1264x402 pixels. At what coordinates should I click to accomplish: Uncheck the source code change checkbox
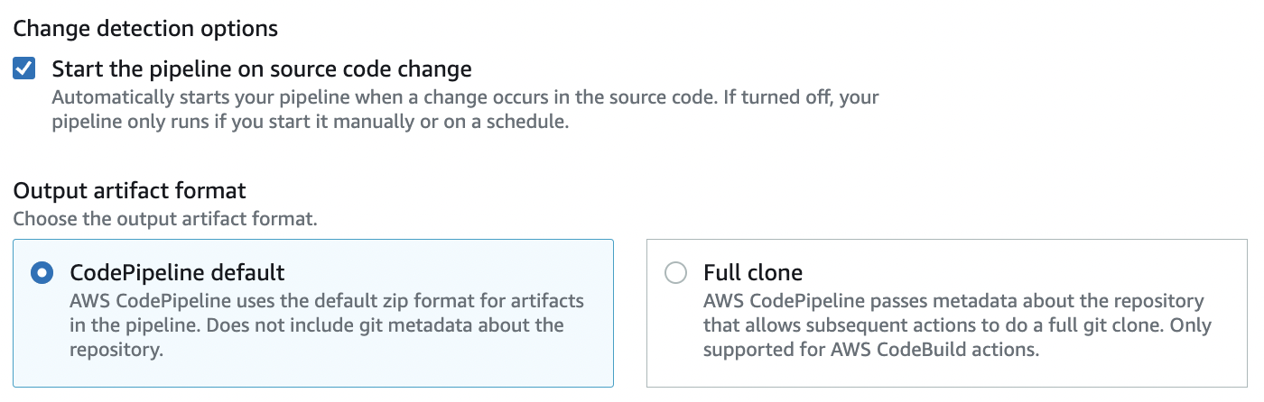click(24, 69)
